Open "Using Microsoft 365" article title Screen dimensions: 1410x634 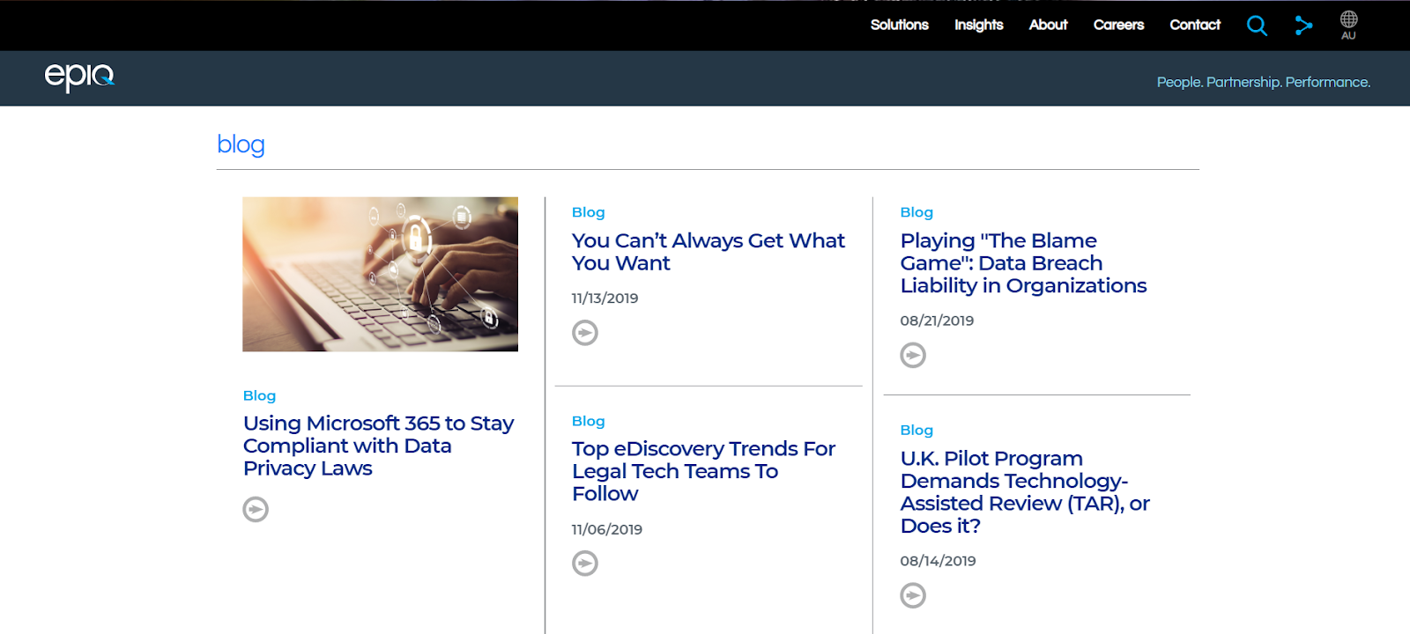click(378, 446)
